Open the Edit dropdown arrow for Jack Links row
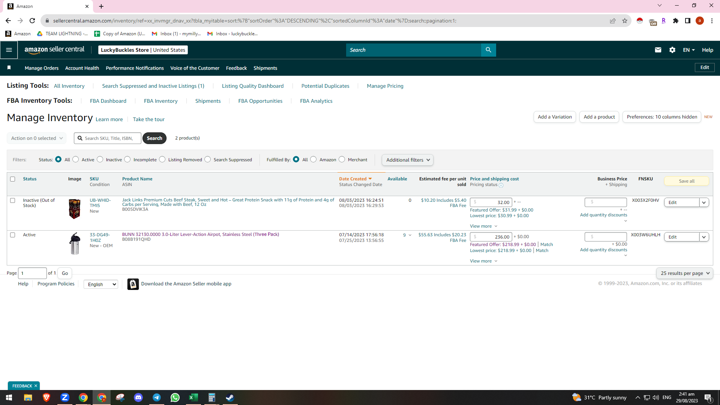720x405 pixels. click(x=704, y=202)
